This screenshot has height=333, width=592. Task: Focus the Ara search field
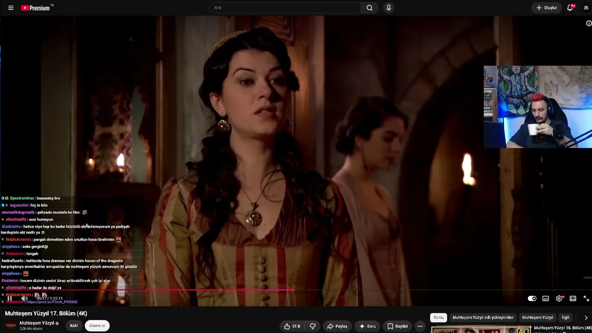(x=285, y=8)
